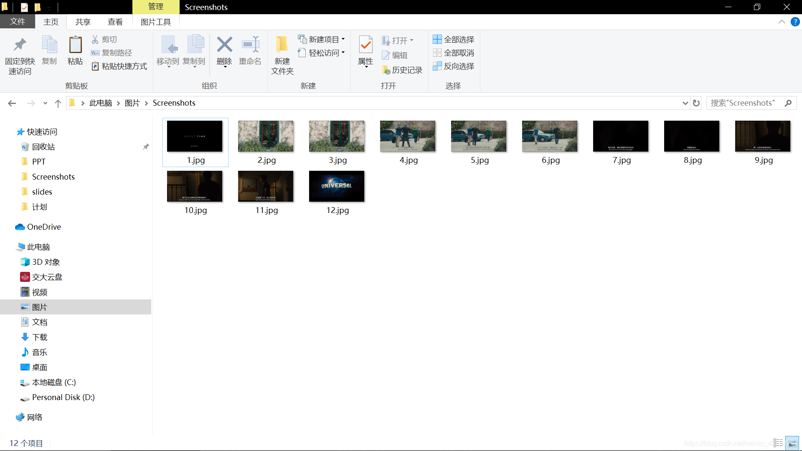This screenshot has height=451, width=802.
Task: Click the Pin to Quick Access icon
Action: (x=20, y=45)
